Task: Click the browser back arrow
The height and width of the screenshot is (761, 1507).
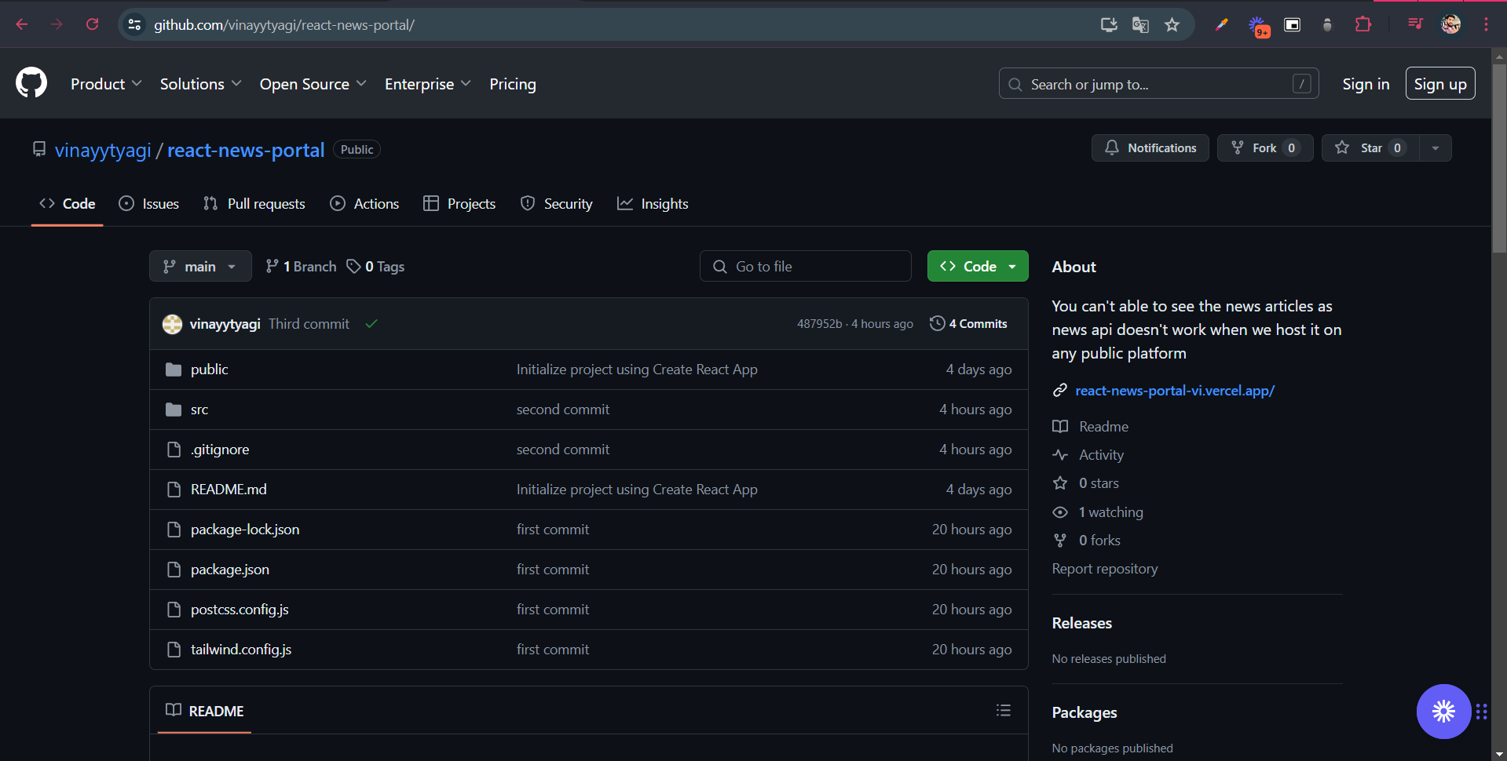Action: point(22,24)
